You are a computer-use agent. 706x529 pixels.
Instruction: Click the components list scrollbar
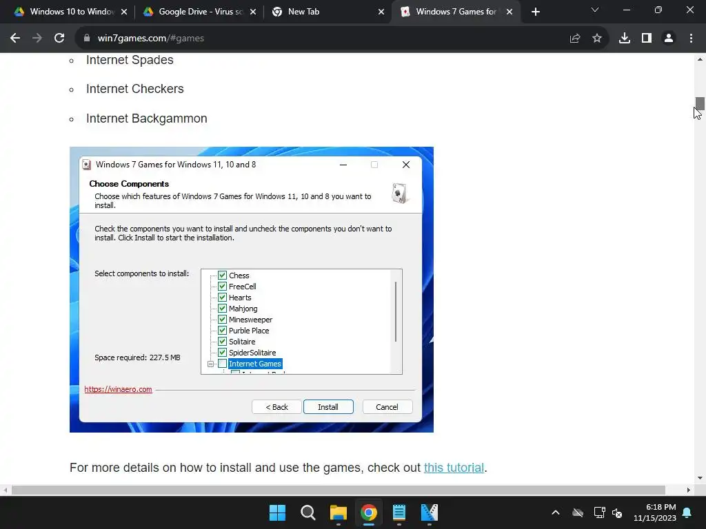click(396, 311)
